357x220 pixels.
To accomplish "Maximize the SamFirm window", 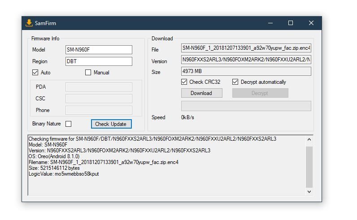I will [291, 23].
